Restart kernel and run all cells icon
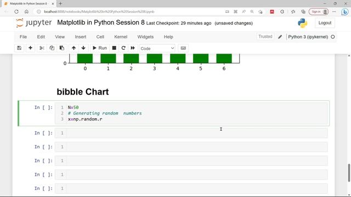 [x=133, y=48]
